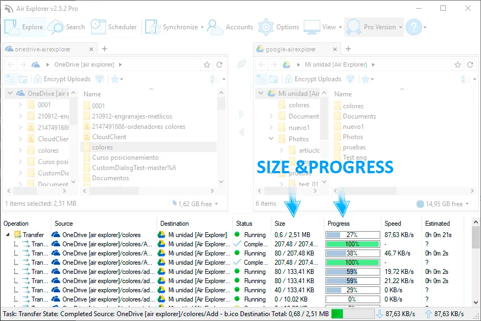This screenshot has width=481, height=321.
Task: Select 210912-engranajes-metlicos folder
Action: coord(132,116)
